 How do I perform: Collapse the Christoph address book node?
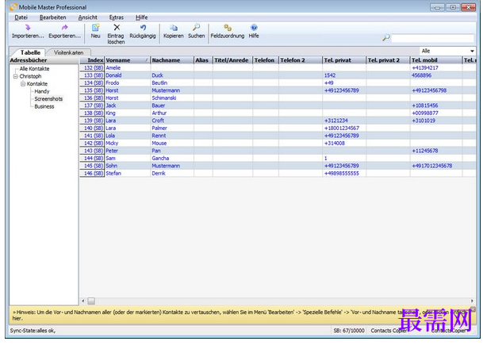(15, 76)
